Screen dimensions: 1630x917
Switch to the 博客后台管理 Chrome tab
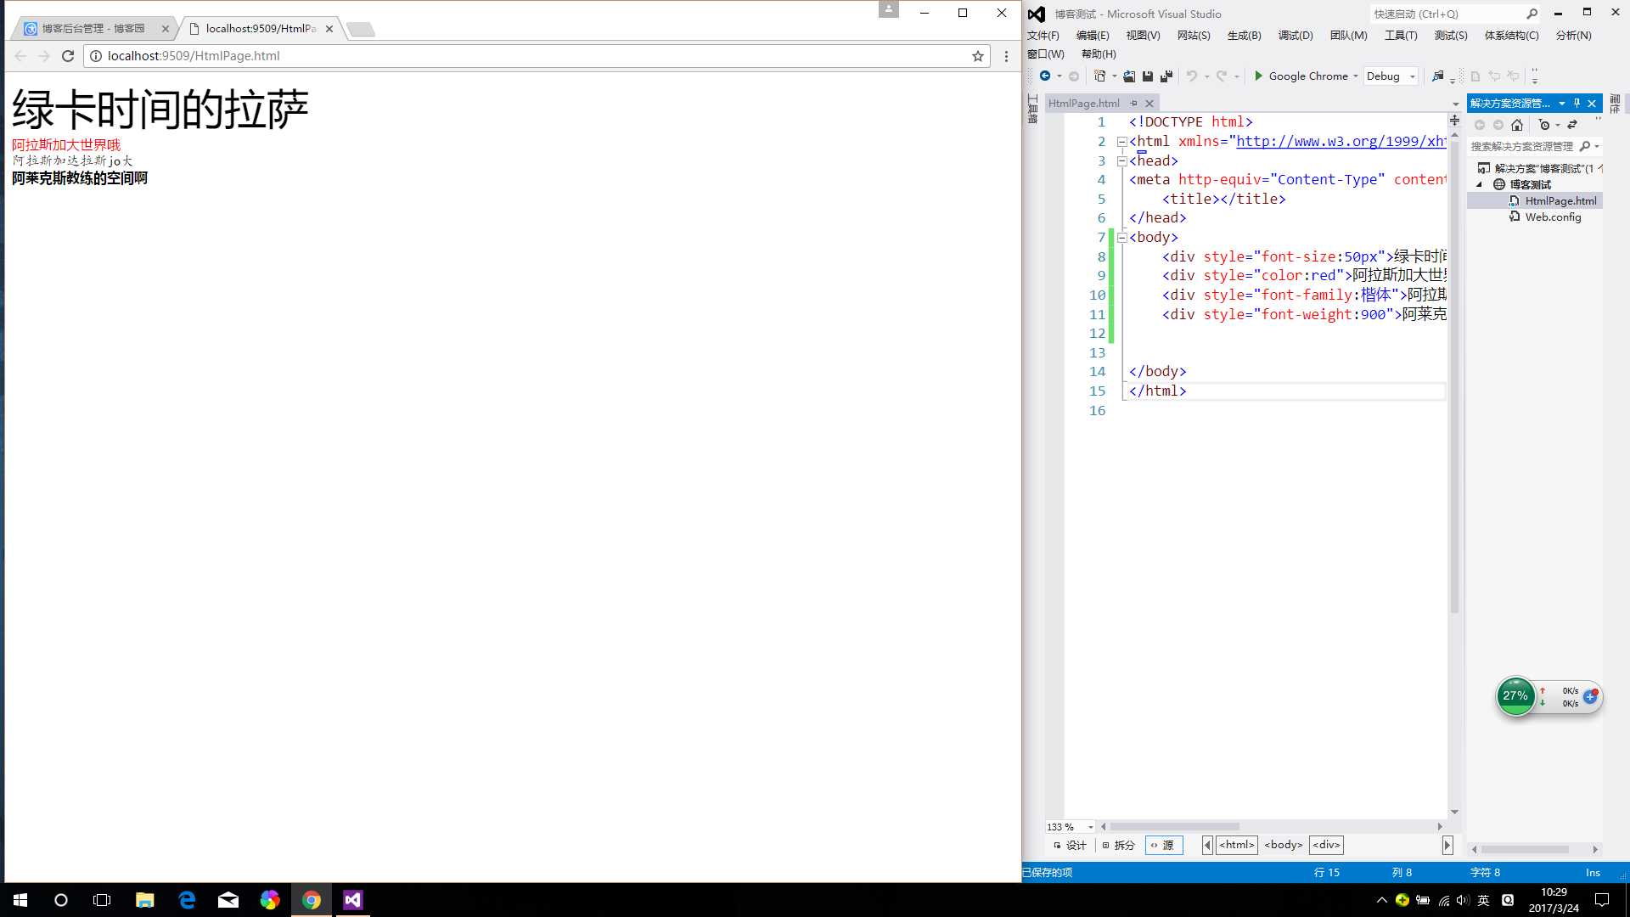tap(93, 29)
